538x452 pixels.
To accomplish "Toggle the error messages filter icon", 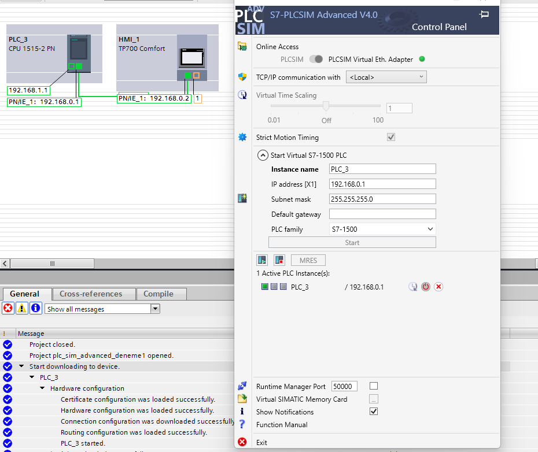I will pyautogui.click(x=8, y=308).
